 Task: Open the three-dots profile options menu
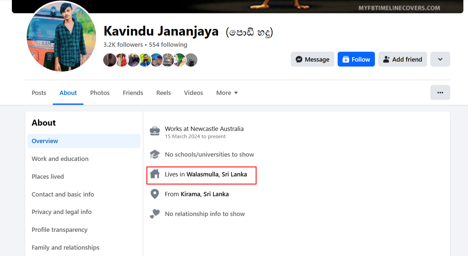click(440, 93)
